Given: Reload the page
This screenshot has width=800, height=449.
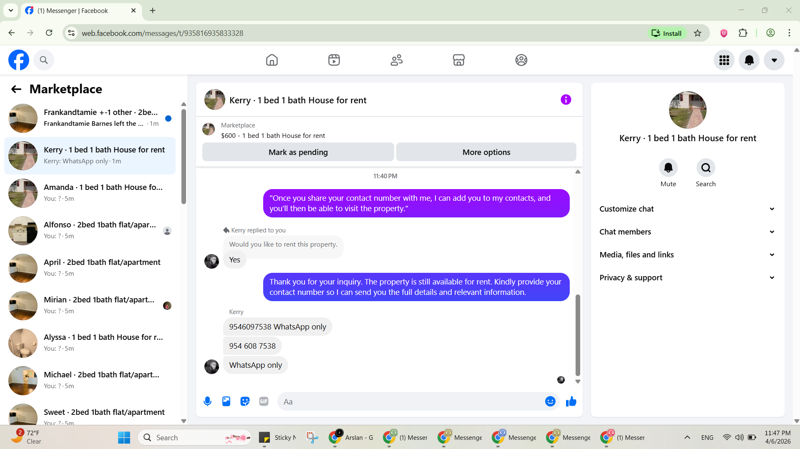Looking at the screenshot, I should click(49, 33).
